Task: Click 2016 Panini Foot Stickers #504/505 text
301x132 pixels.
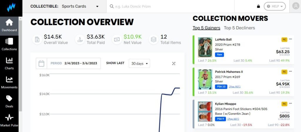Action: coord(241,109)
